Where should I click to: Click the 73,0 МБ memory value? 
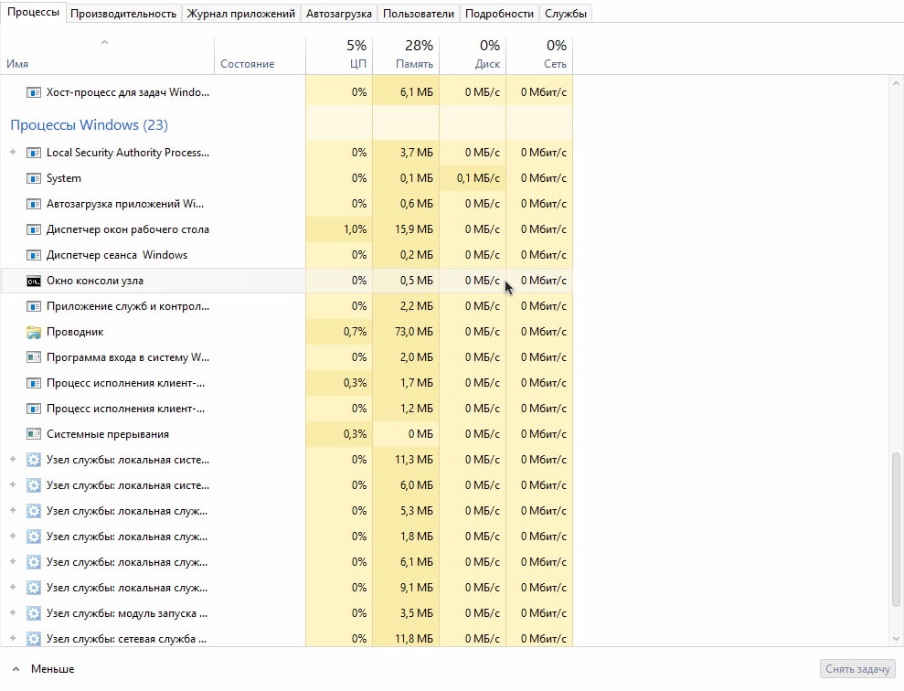[x=414, y=332]
